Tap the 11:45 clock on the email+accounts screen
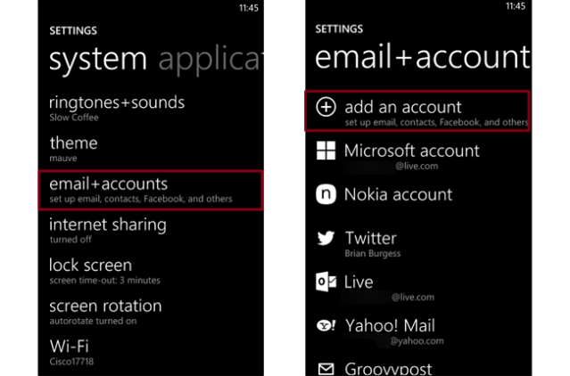This screenshot has width=570, height=376. tap(516, 6)
